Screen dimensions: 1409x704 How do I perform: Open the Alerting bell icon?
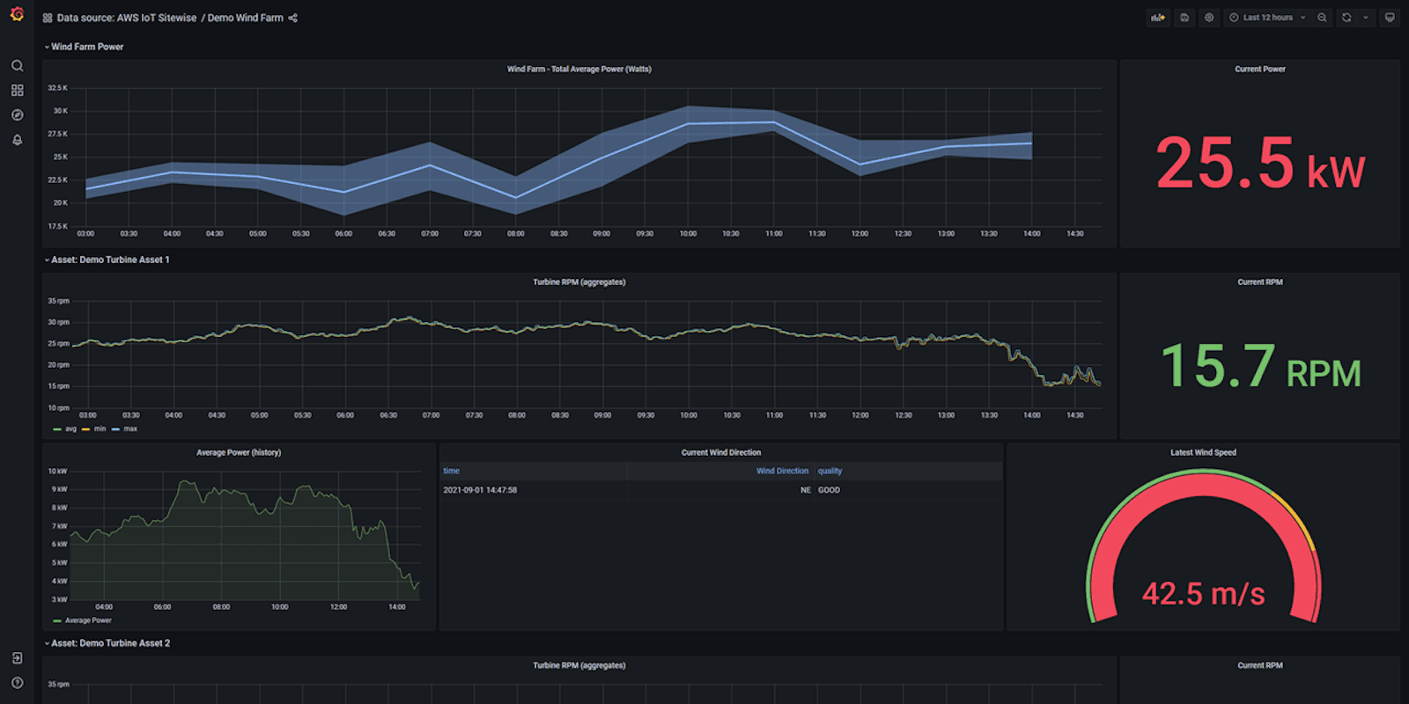coord(17,140)
